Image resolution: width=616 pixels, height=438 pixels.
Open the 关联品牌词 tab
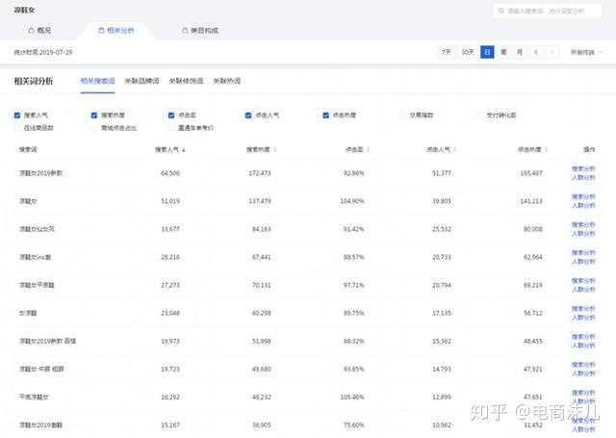click(141, 82)
